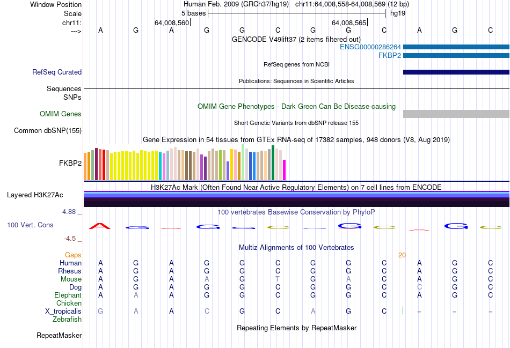Click the GENCODE V49lift37 track title

pyautogui.click(x=296, y=40)
